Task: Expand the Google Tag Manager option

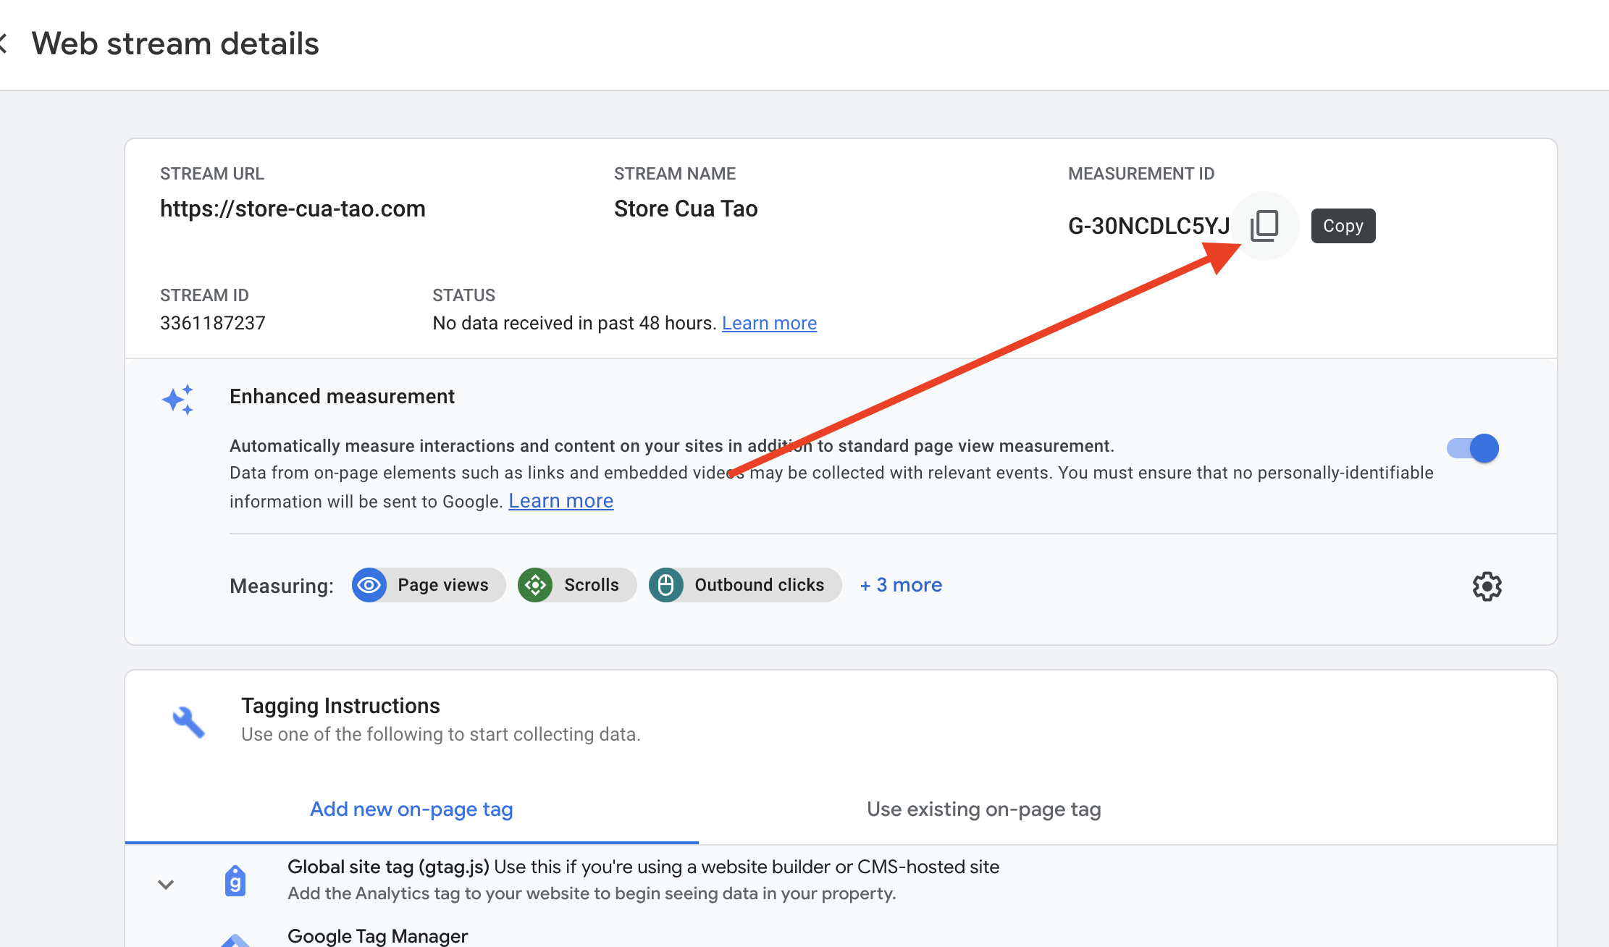Action: (377, 936)
